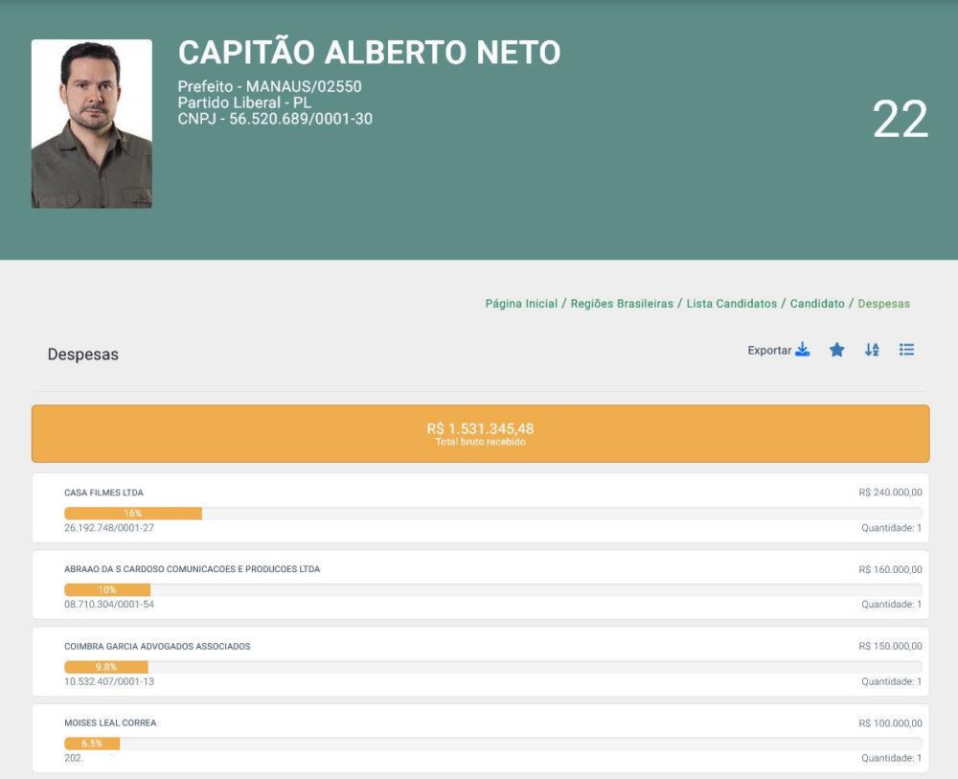Open COIMBRA GARCIA ADVOGADOS ASSOCIADOS entry
This screenshot has height=779, width=958.
[157, 647]
